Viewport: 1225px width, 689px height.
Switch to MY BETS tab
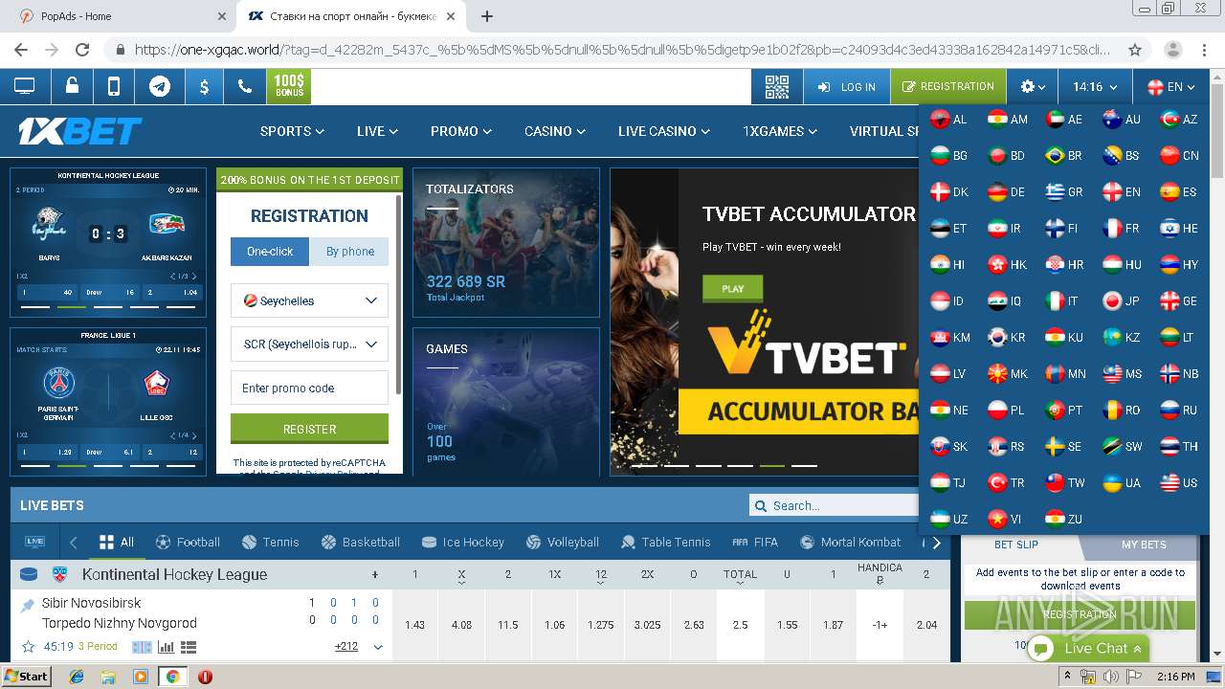click(x=1144, y=545)
